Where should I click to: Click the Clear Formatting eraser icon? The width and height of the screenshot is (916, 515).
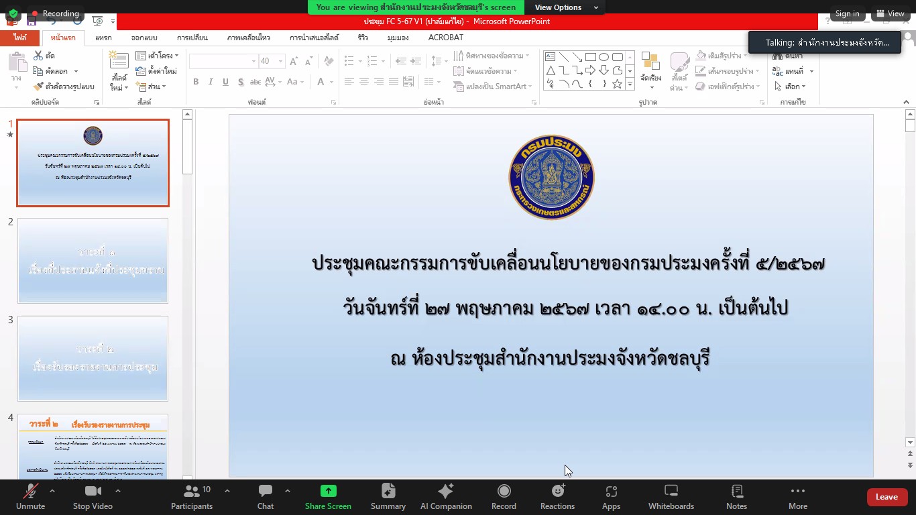coord(329,61)
